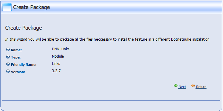Screen dimensions: 223x111
Task: Select the Name: field label
Action: point(16,50)
